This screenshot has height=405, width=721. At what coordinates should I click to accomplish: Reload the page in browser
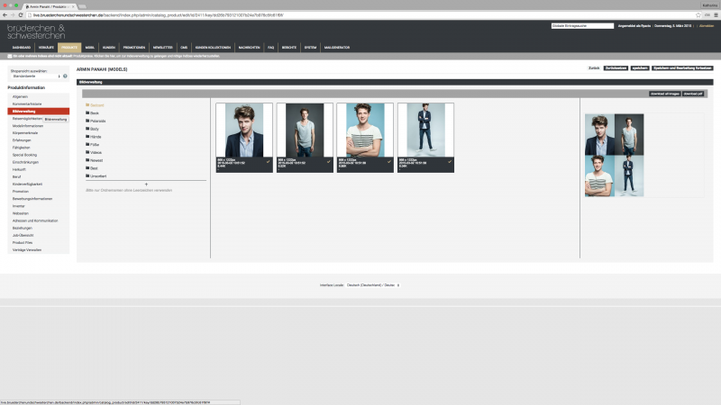(x=21, y=15)
